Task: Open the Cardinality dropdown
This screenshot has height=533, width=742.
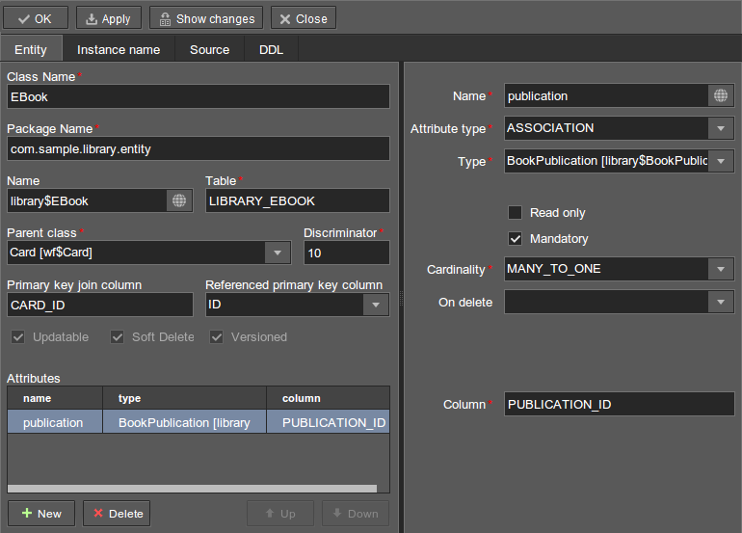Action: [x=721, y=269]
